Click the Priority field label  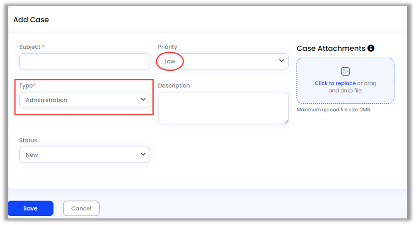[x=168, y=47]
